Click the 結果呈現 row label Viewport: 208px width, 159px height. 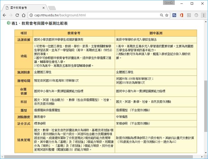click(x=24, y=140)
